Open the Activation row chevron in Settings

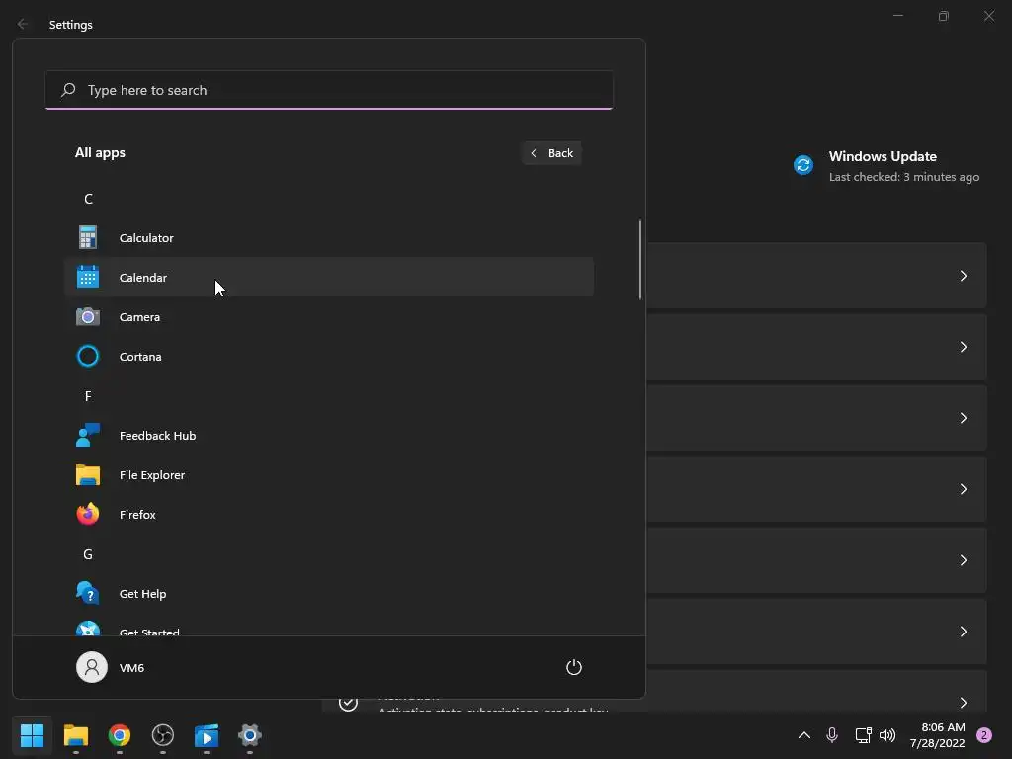(x=963, y=703)
